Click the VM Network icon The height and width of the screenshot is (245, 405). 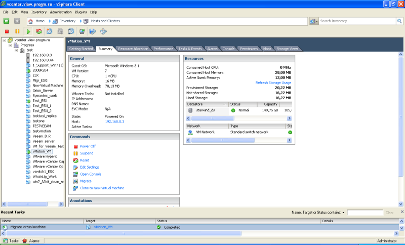click(x=190, y=132)
